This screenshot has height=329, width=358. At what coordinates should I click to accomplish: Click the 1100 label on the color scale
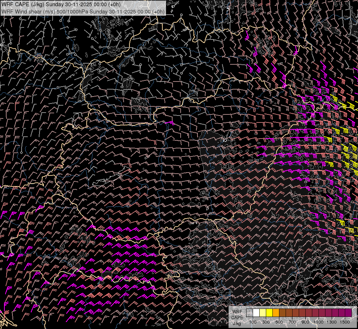319,322
